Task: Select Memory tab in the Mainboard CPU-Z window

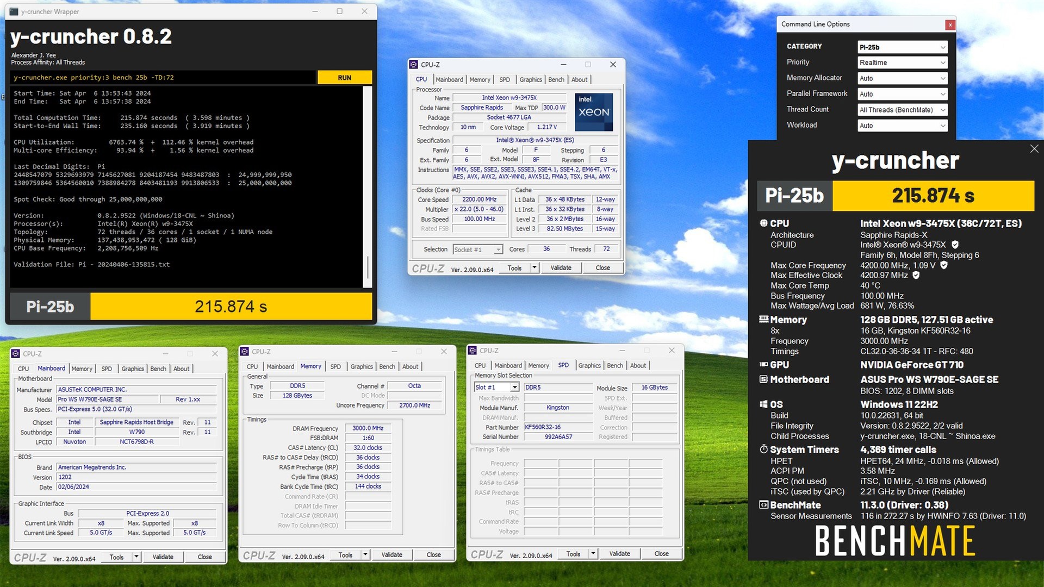Action: (82, 369)
